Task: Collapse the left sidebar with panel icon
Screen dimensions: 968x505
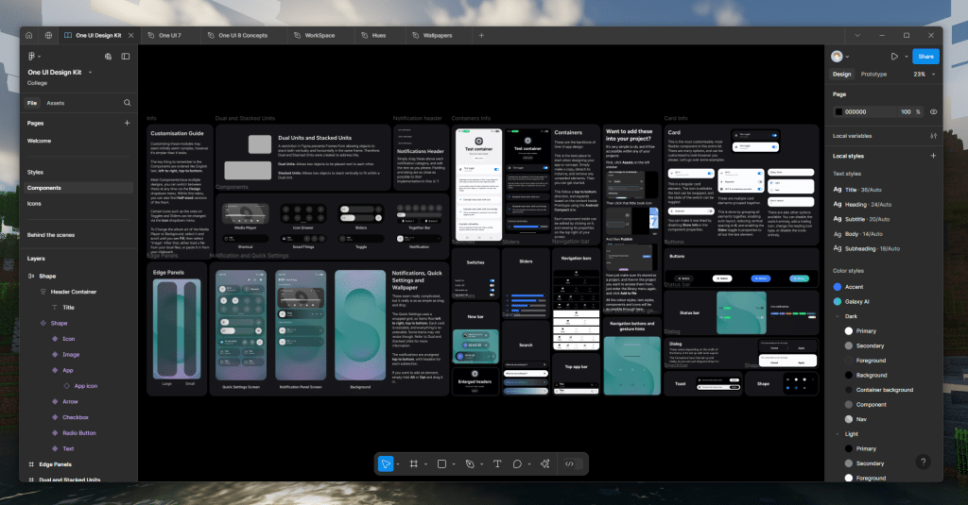Action: click(126, 56)
